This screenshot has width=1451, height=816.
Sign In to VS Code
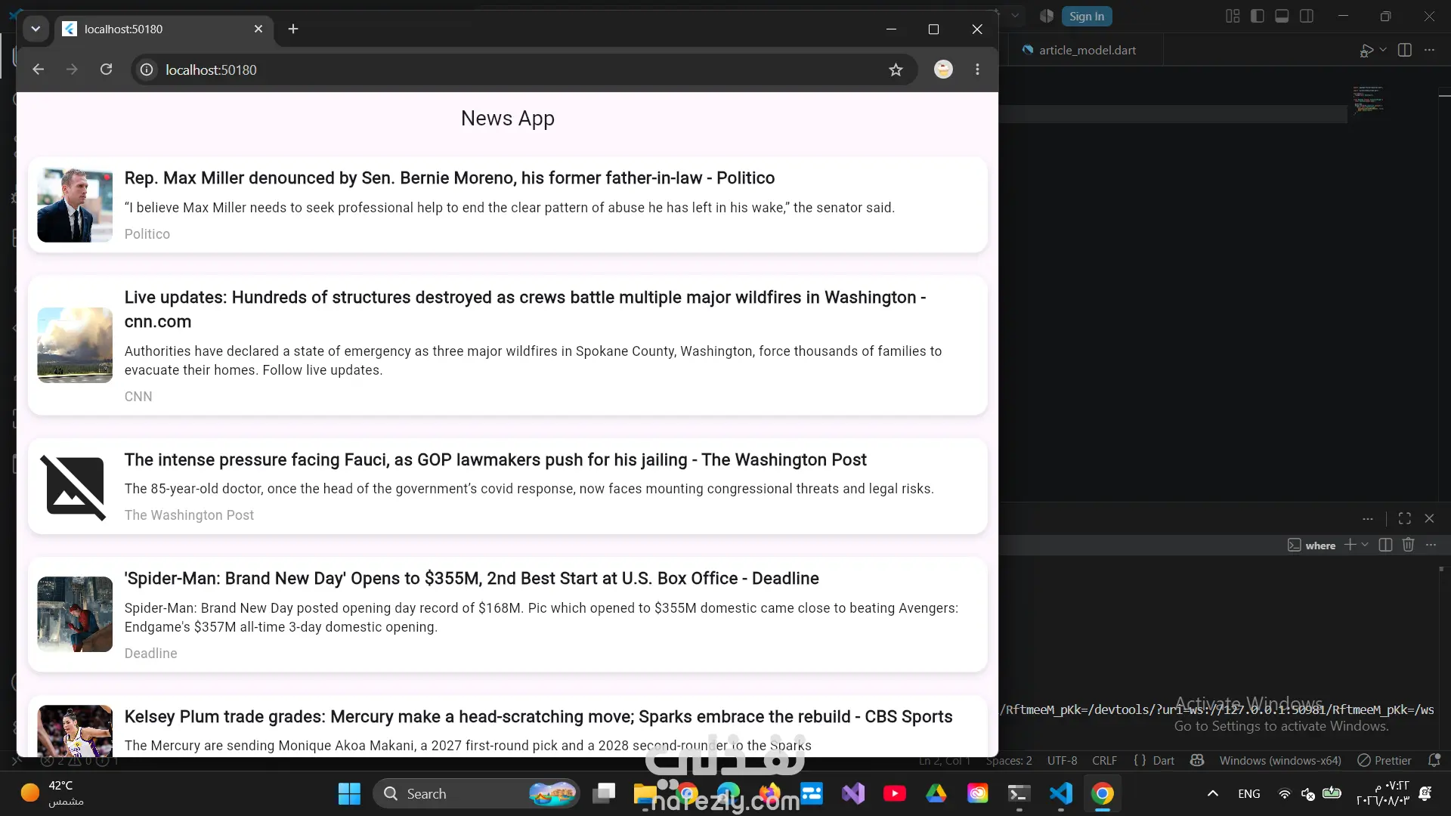[x=1087, y=16]
